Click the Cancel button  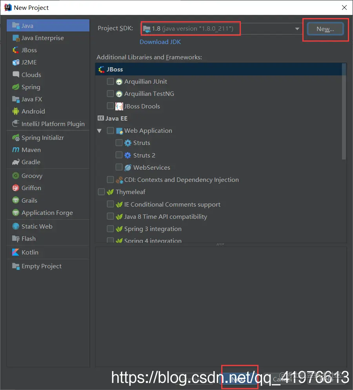pos(282,379)
